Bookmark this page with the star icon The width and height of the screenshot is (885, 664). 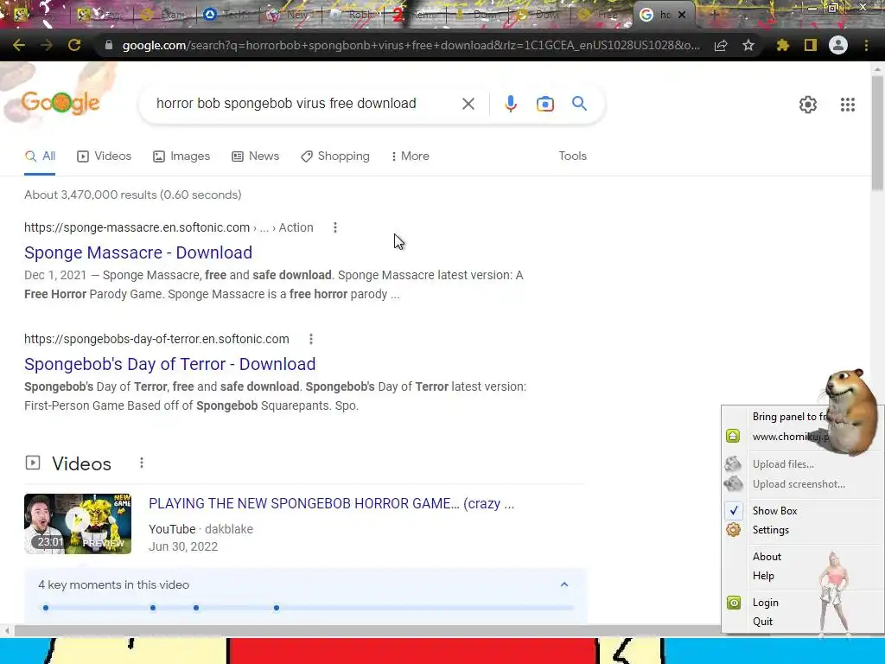click(x=748, y=45)
